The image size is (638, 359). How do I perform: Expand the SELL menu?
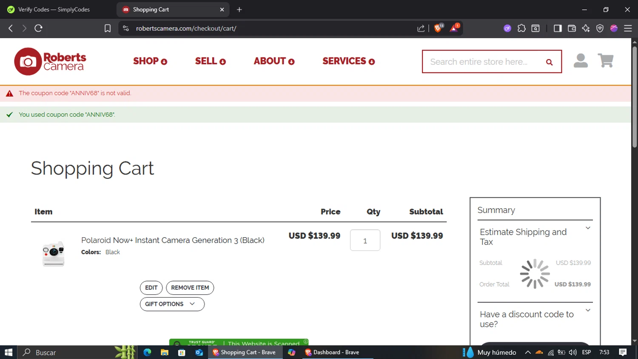coord(210,61)
